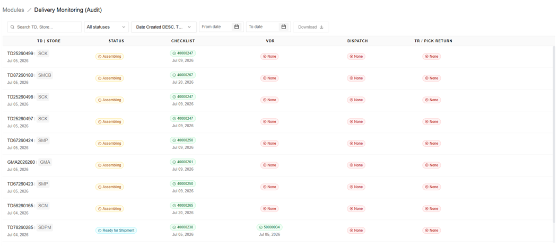Click TR/Pick Return None in TD67260423 row
The height and width of the screenshot is (247, 559).
point(432,187)
